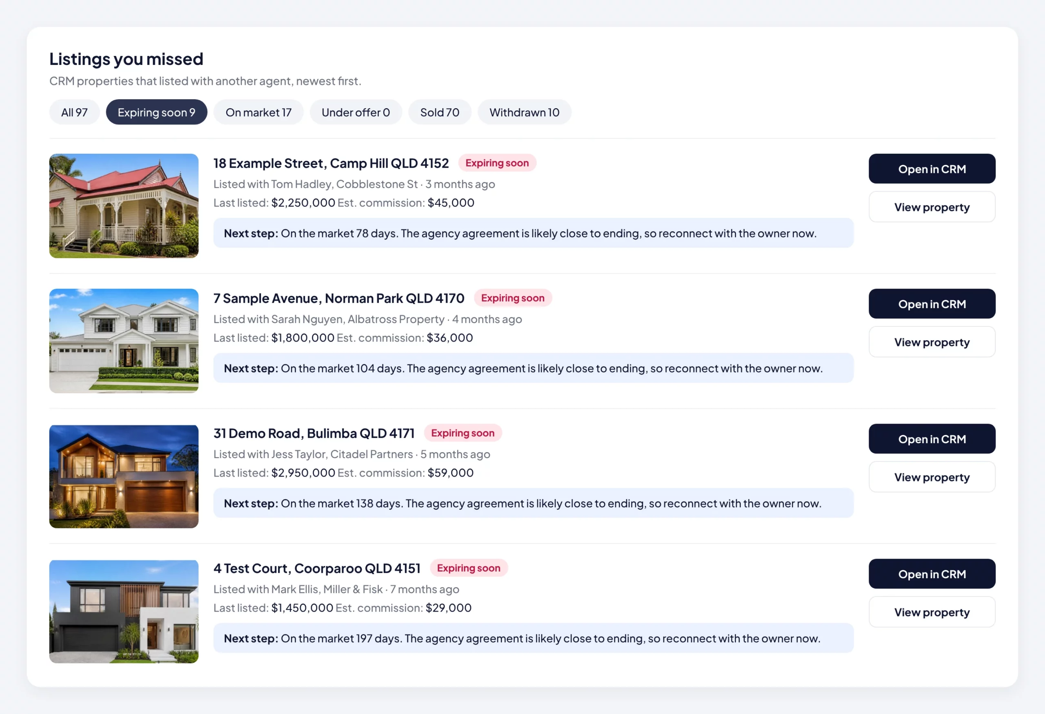
Task: Open 7 Sample Avenue in CRM
Action: pyautogui.click(x=932, y=304)
